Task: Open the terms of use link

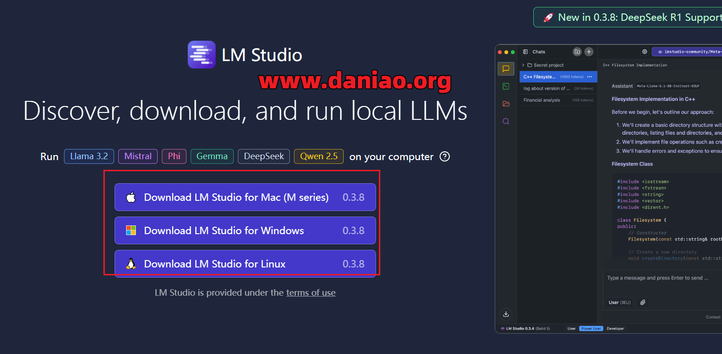Action: click(x=311, y=292)
